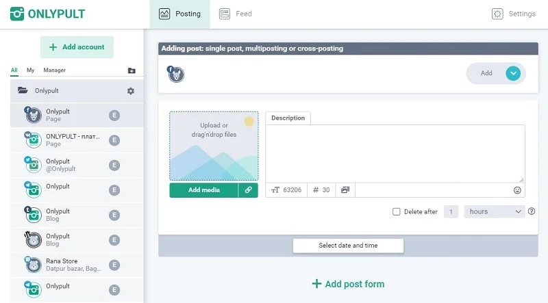Click the link icon beside Add media
The width and height of the screenshot is (548, 303).
[x=249, y=190]
